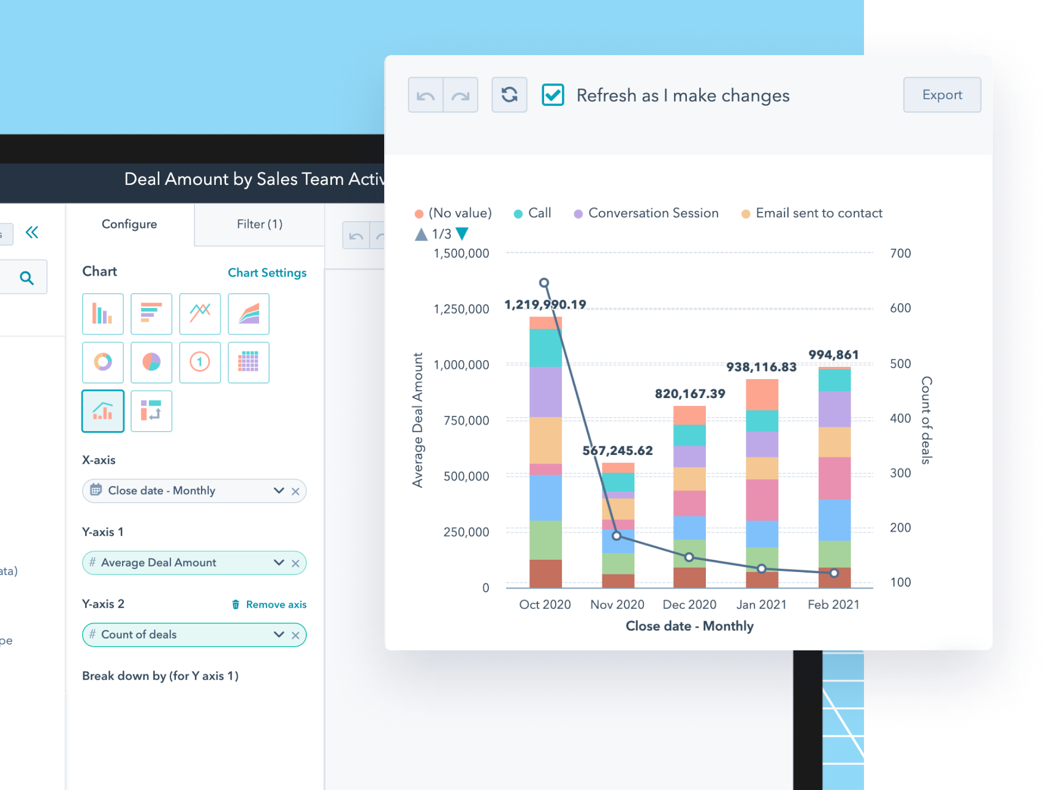
Task: Toggle Email sent to contact legend series
Action: tap(812, 213)
